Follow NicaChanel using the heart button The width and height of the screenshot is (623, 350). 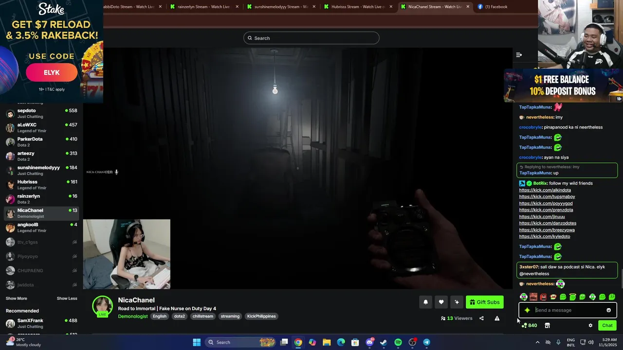[441, 302]
